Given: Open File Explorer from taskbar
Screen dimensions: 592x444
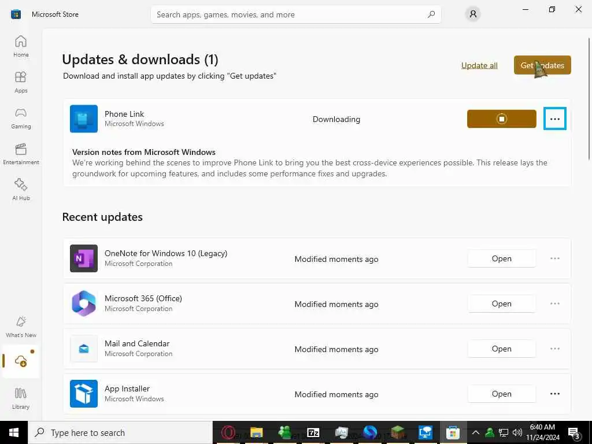Looking at the screenshot, I should click(x=256, y=432).
